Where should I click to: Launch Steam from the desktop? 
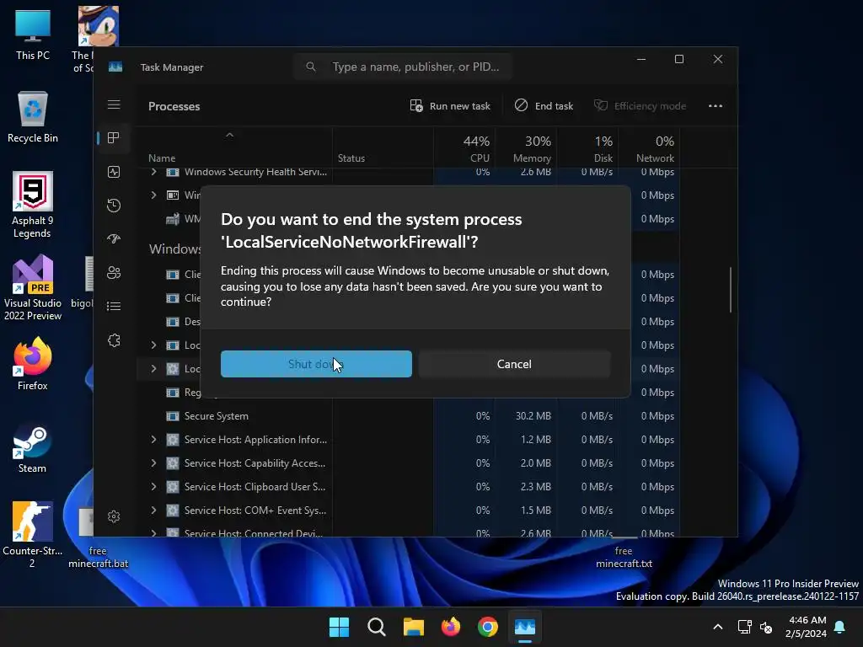point(33,448)
